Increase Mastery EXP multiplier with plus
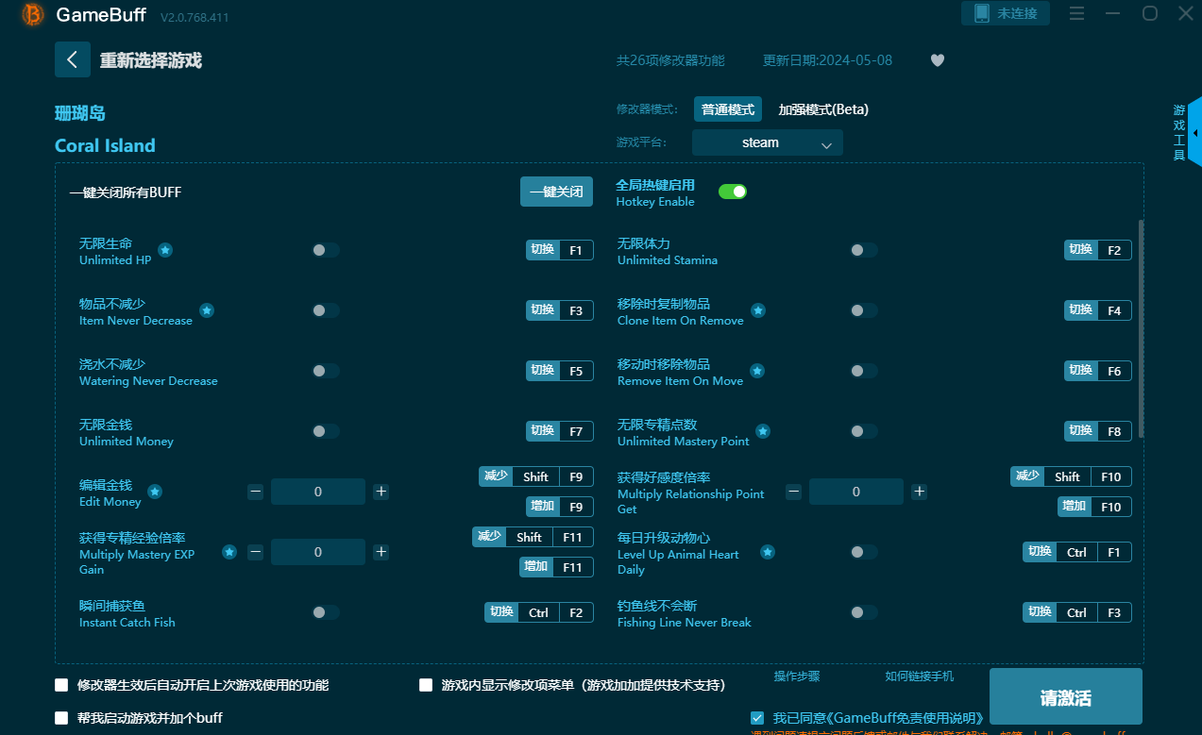 tap(381, 552)
